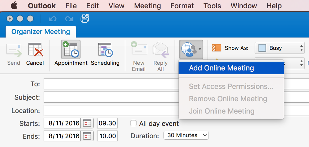Click the Ends date field 8/11/2016

point(62,136)
